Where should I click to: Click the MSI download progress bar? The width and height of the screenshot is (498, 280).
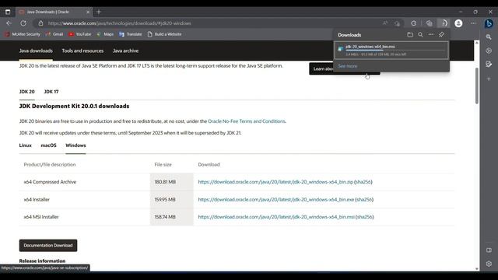point(395,50)
